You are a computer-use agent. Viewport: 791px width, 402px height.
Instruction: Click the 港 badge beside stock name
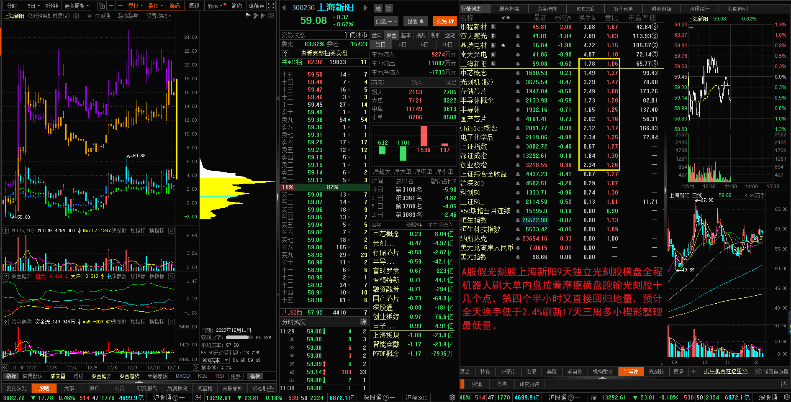pyautogui.click(x=388, y=8)
